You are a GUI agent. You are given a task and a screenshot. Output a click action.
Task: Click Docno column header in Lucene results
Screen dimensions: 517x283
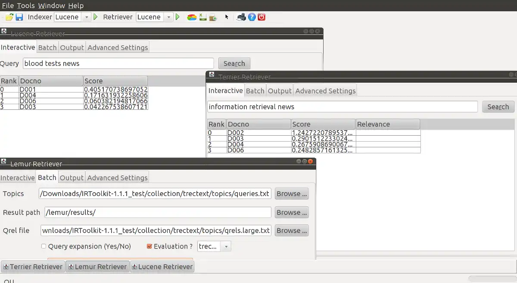point(51,81)
